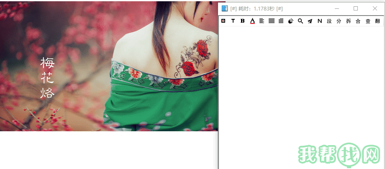Image resolution: width=385 pixels, height=169 pixels.
Task: Click the 分 split button
Action: pos(339,21)
